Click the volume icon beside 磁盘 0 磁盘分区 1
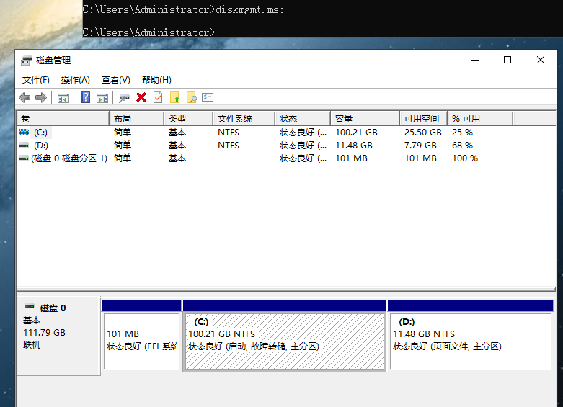The image size is (563, 407). click(24, 158)
